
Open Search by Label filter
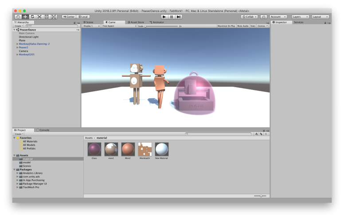pos(261,134)
